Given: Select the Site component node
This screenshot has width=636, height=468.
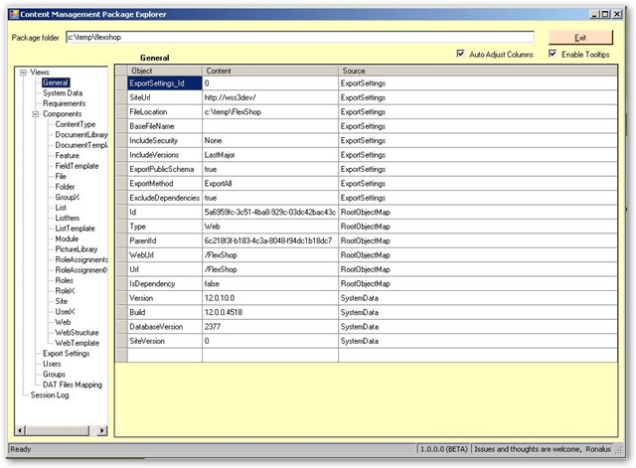Looking at the screenshot, I should (x=62, y=301).
